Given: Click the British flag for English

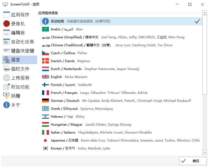Looking at the screenshot, I should [x=45, y=77].
